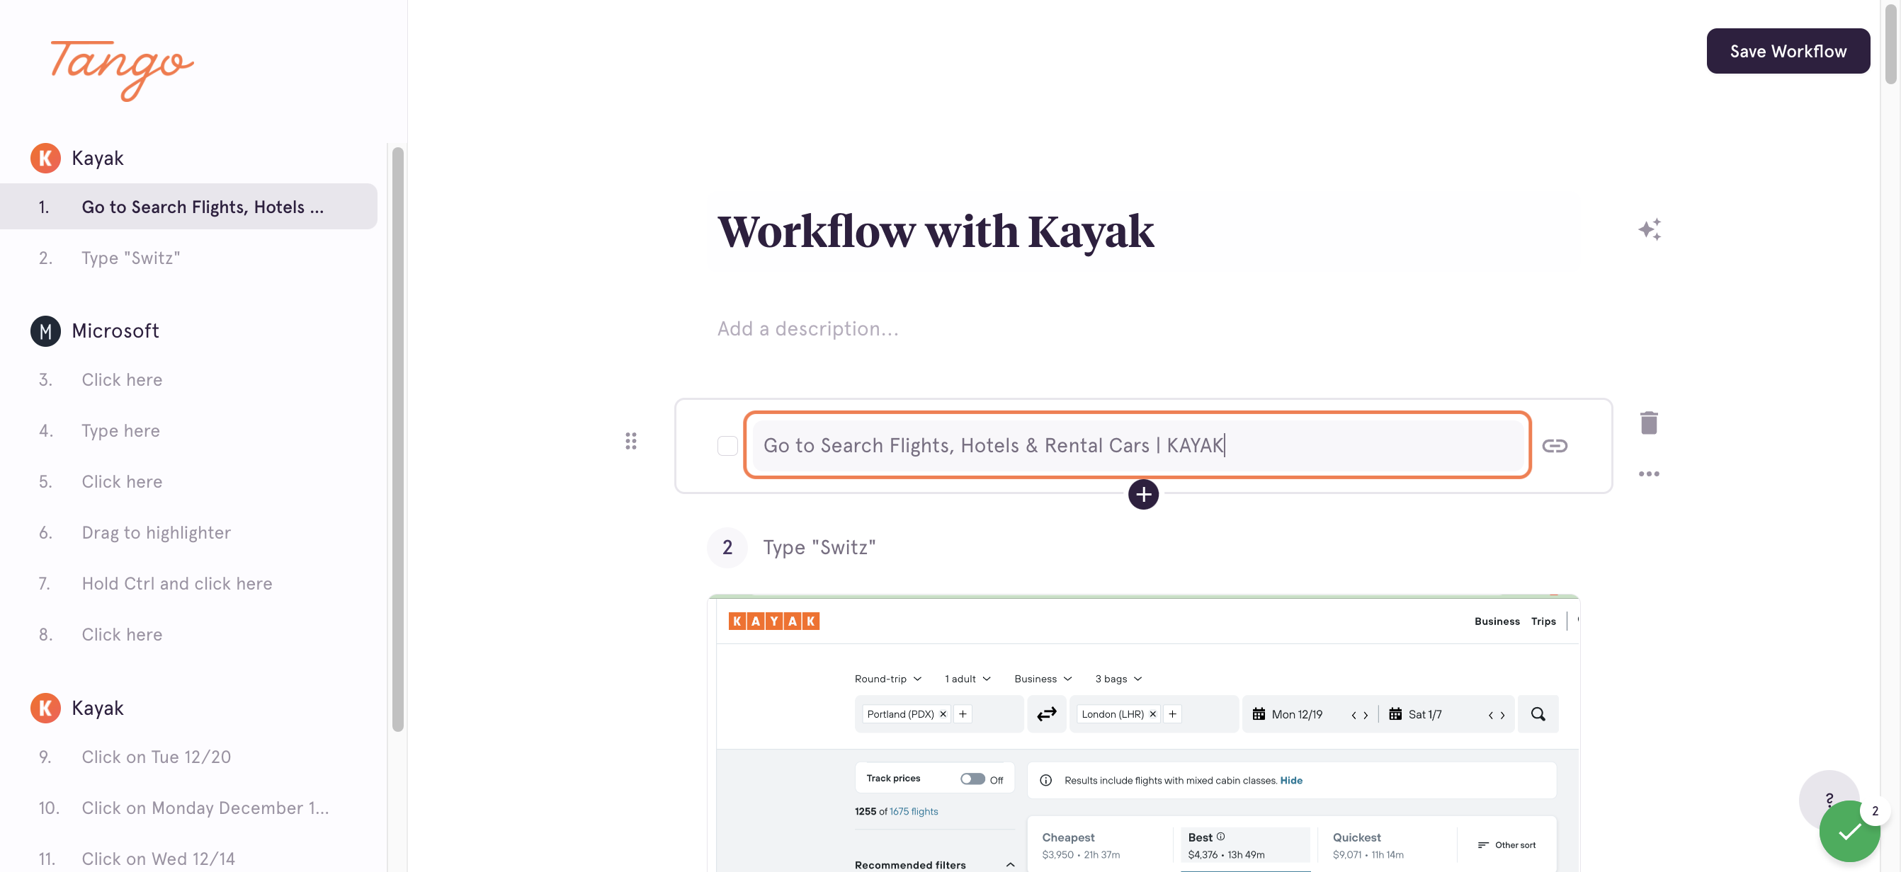Click the main page vertical scrollbar

[1890, 45]
